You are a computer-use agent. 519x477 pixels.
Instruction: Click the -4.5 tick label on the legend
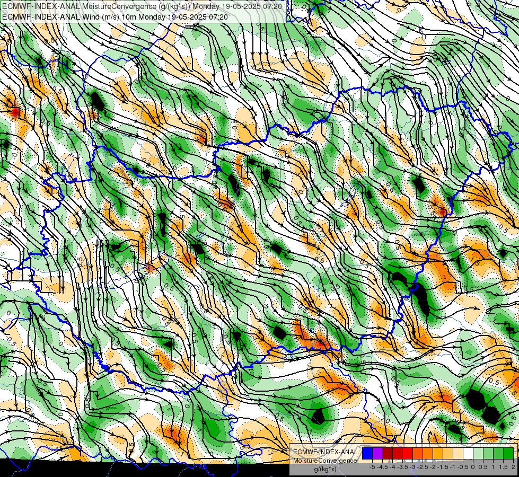click(x=383, y=467)
